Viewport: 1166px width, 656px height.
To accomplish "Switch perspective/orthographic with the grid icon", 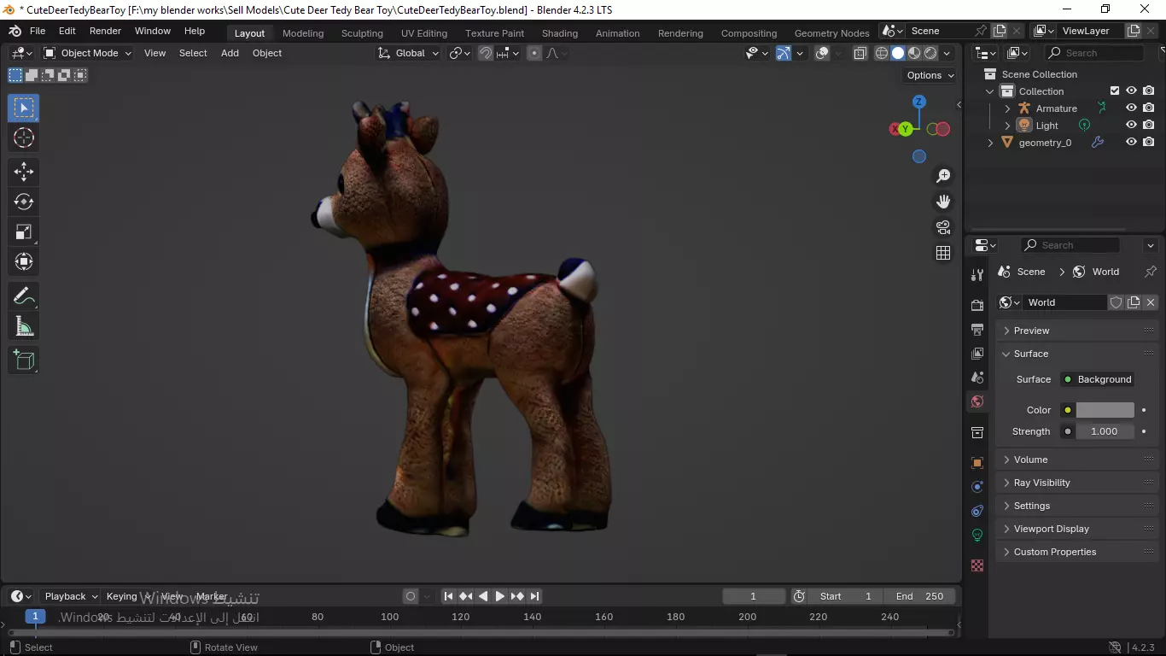I will pyautogui.click(x=943, y=253).
